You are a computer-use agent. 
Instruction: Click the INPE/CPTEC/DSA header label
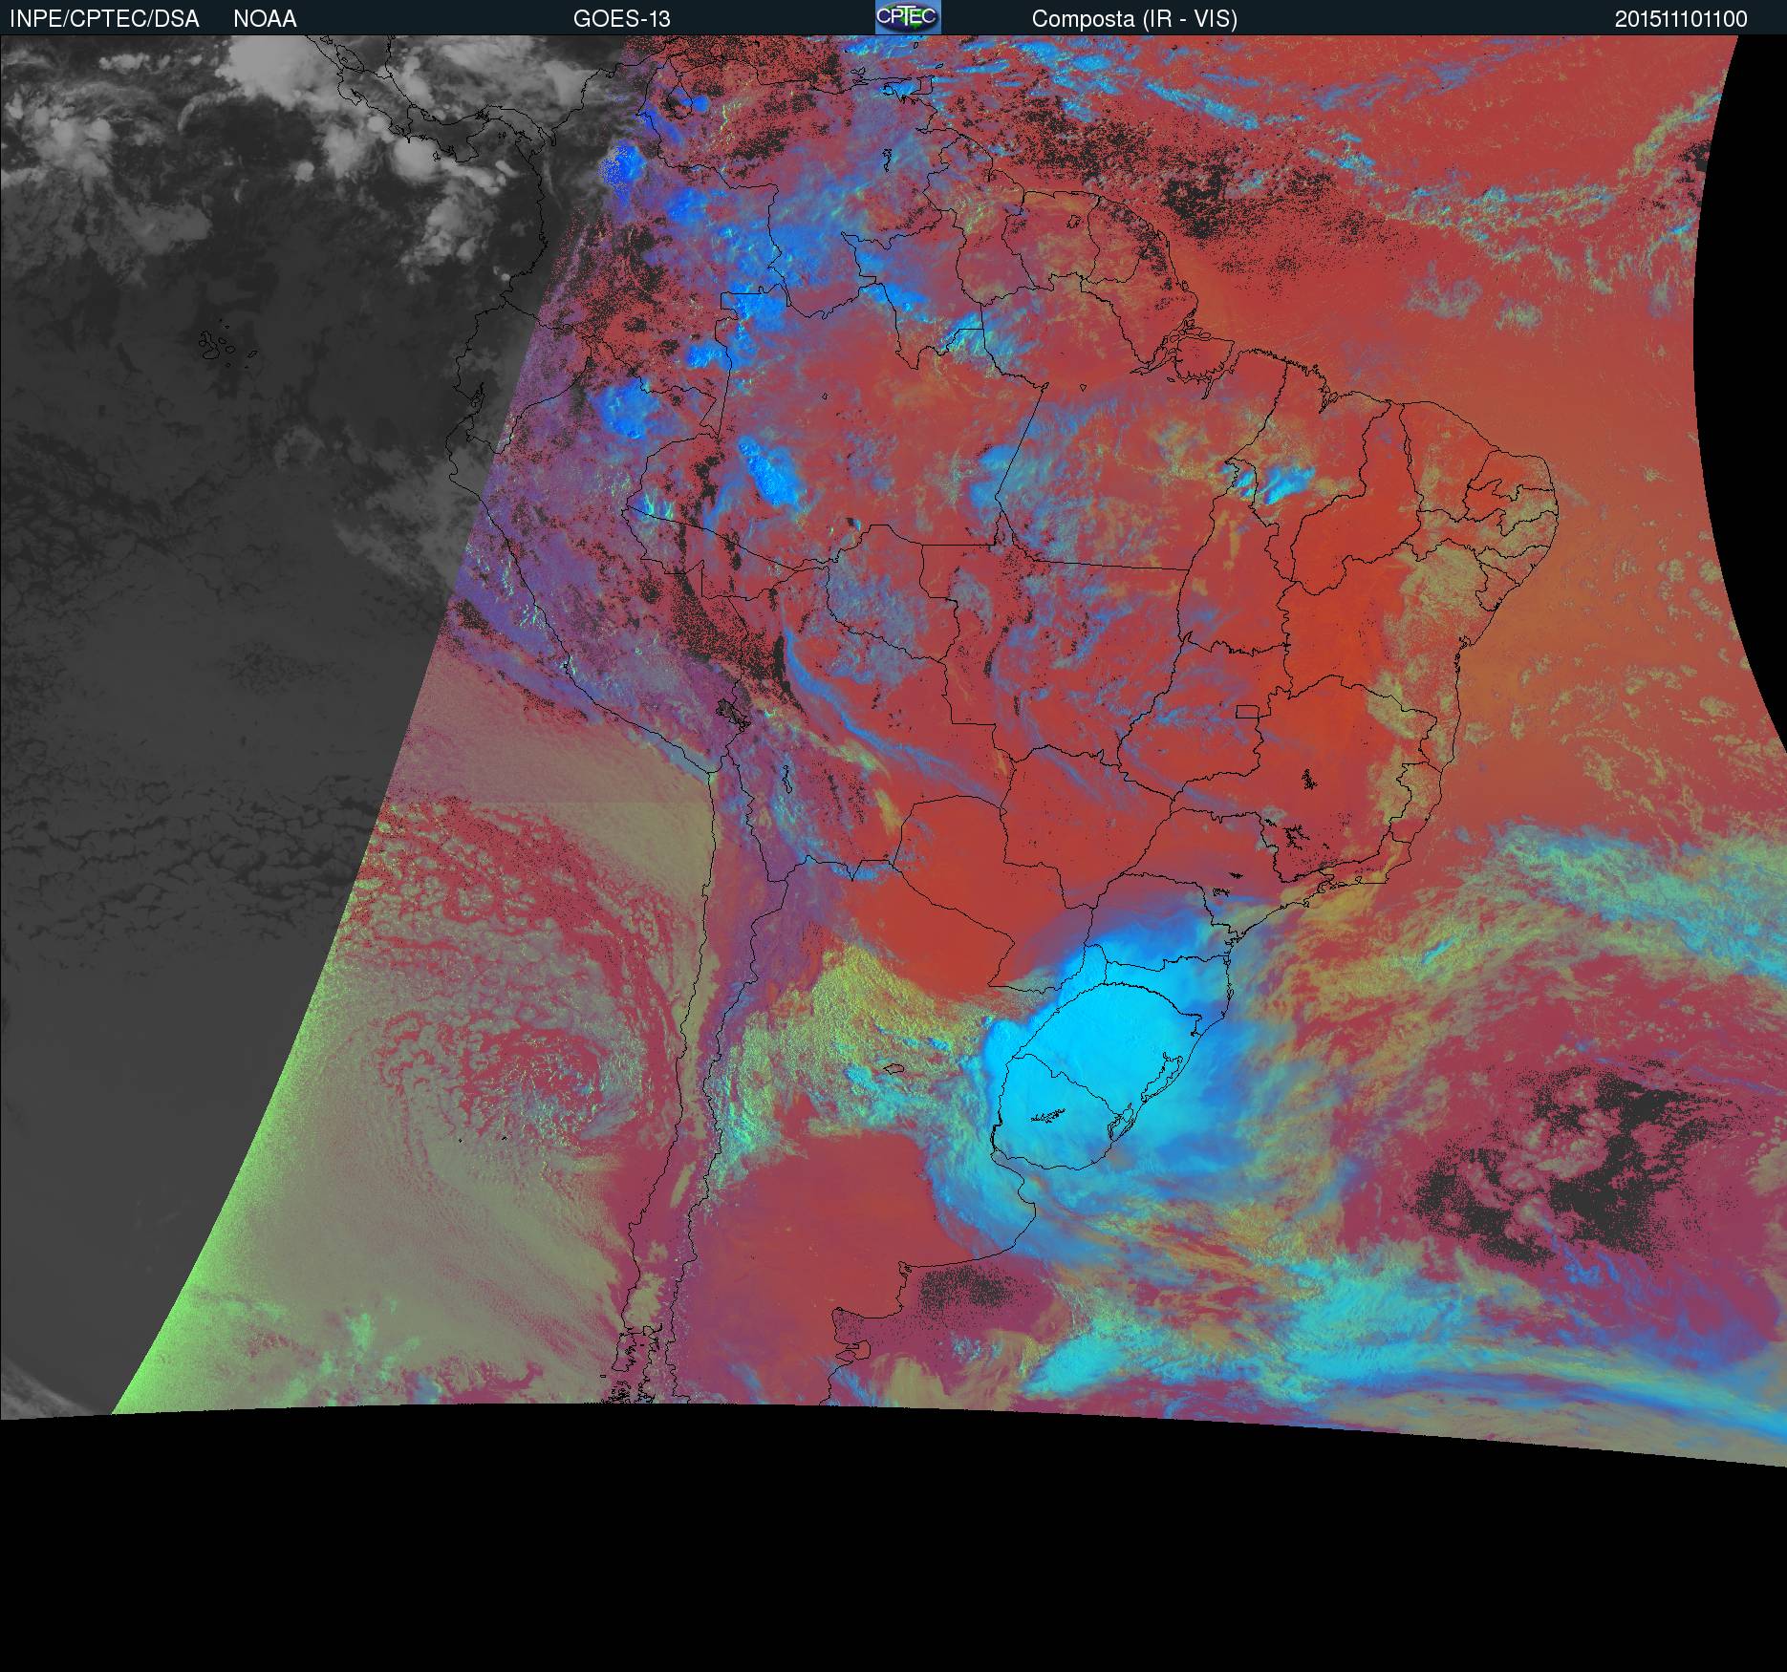click(104, 19)
